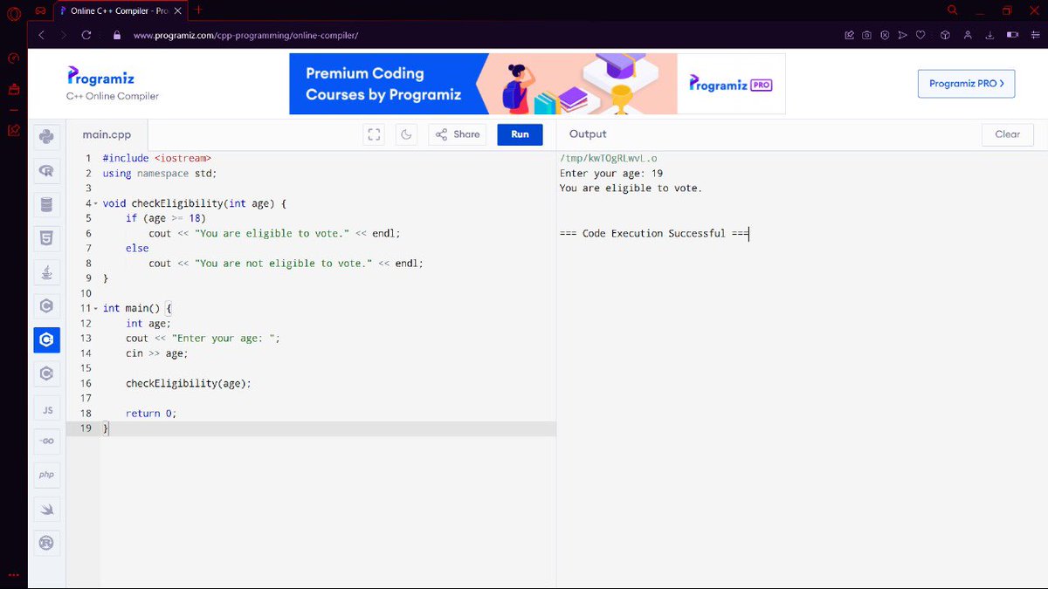Open Easy Setup sliders icon
1048x589 pixels.
(x=1034, y=36)
